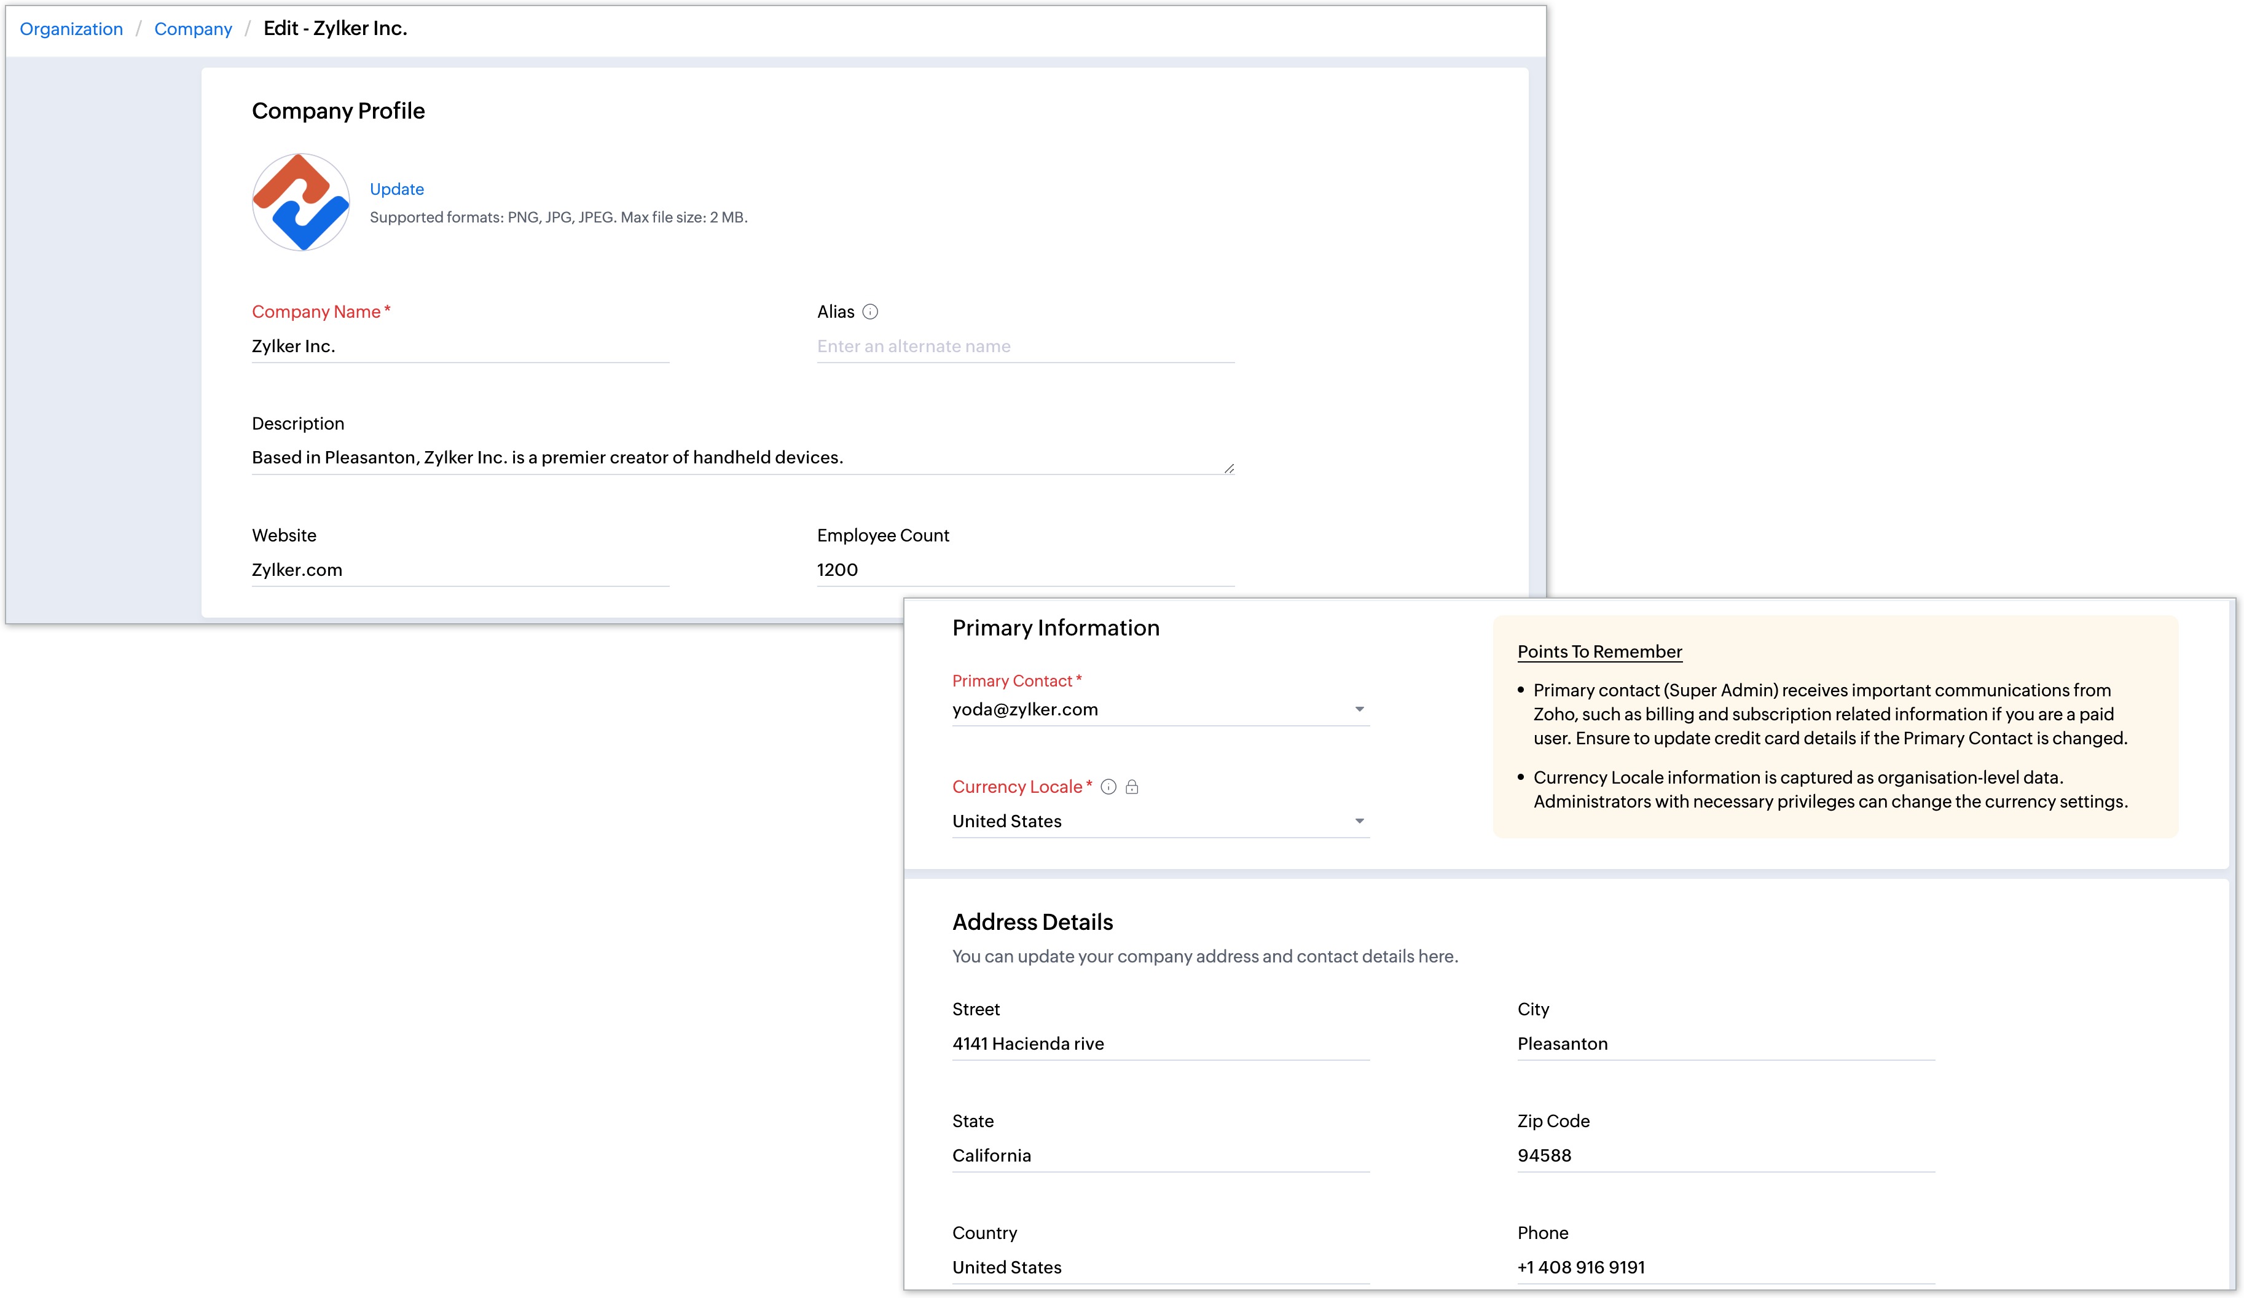Expand the Currency Locale dropdown arrow
The width and height of the screenshot is (2244, 1298).
point(1359,820)
